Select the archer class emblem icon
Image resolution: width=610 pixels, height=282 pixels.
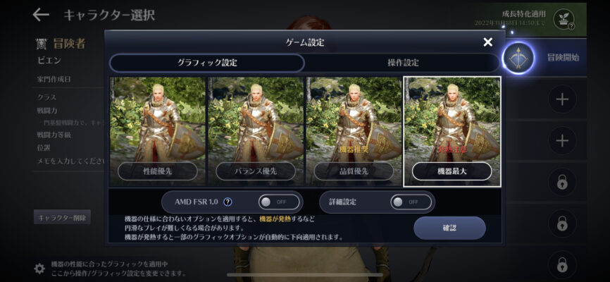pos(518,58)
